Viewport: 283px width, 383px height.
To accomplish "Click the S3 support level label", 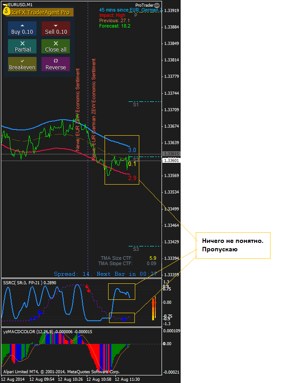I will point(136,249).
